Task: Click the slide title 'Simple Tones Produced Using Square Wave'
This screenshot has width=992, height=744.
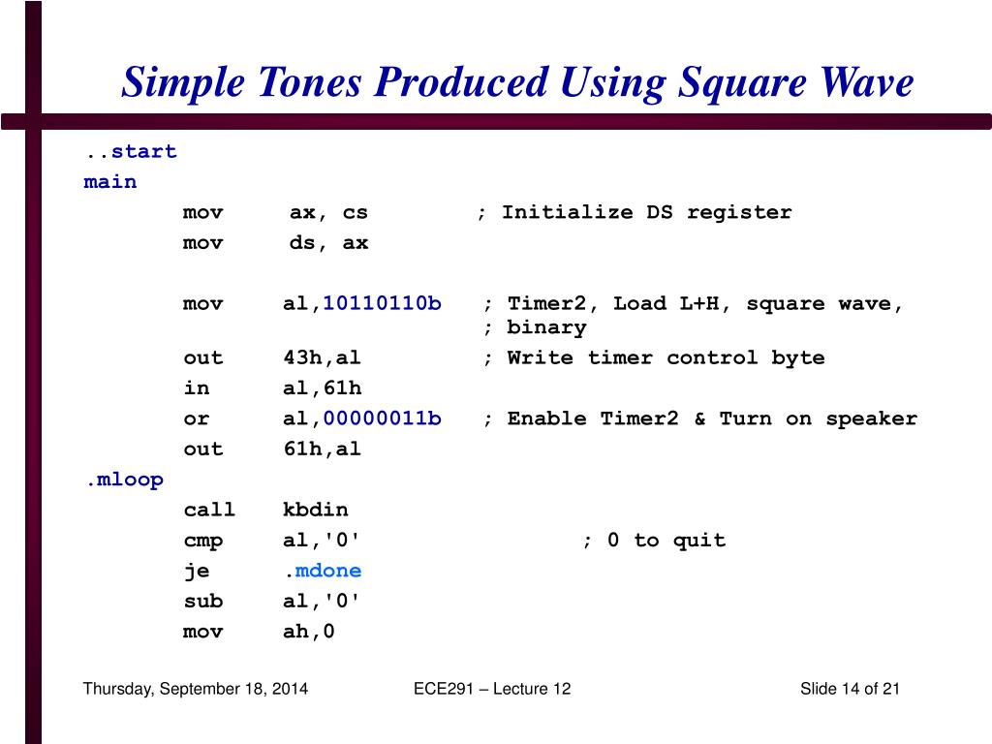Action: click(x=517, y=83)
